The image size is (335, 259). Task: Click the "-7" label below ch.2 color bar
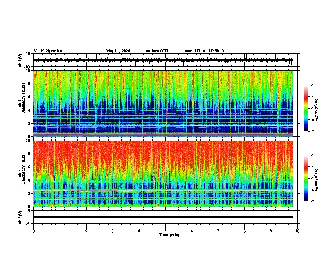coord(312,201)
